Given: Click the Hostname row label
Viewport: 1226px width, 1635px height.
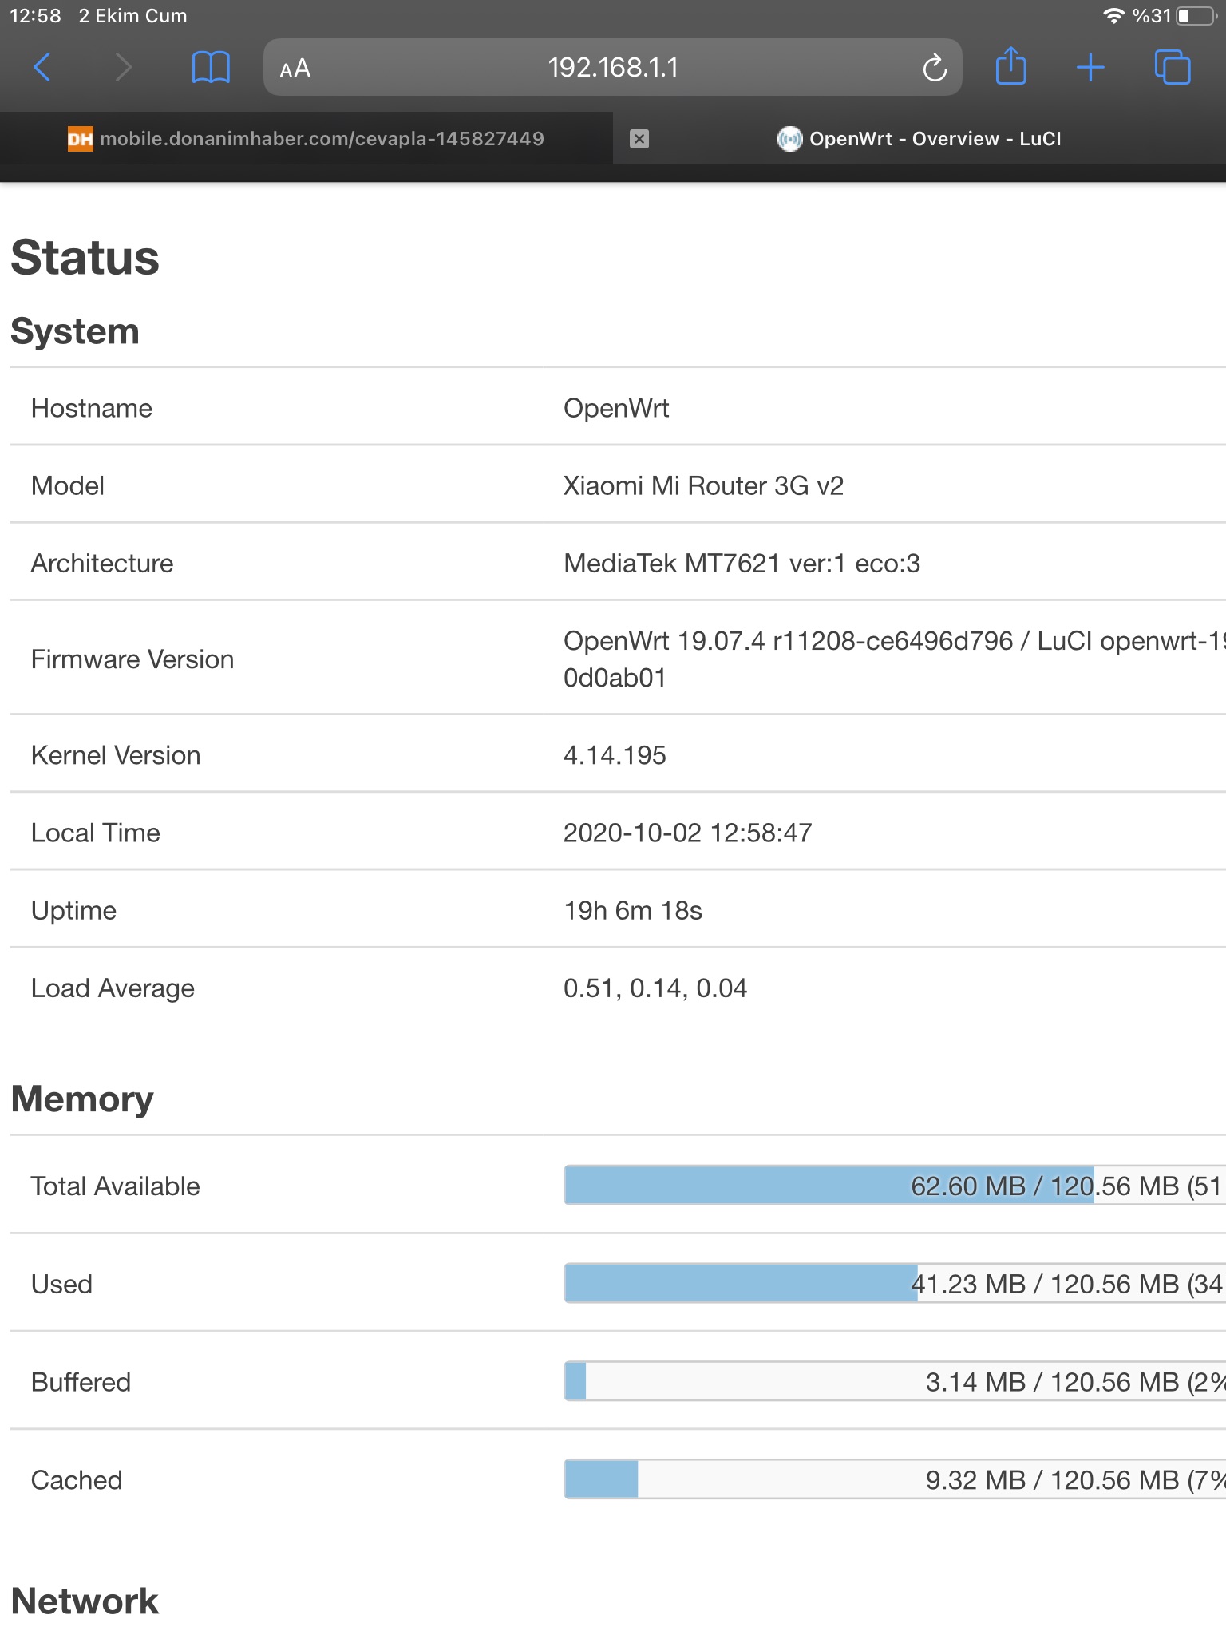Looking at the screenshot, I should point(92,408).
